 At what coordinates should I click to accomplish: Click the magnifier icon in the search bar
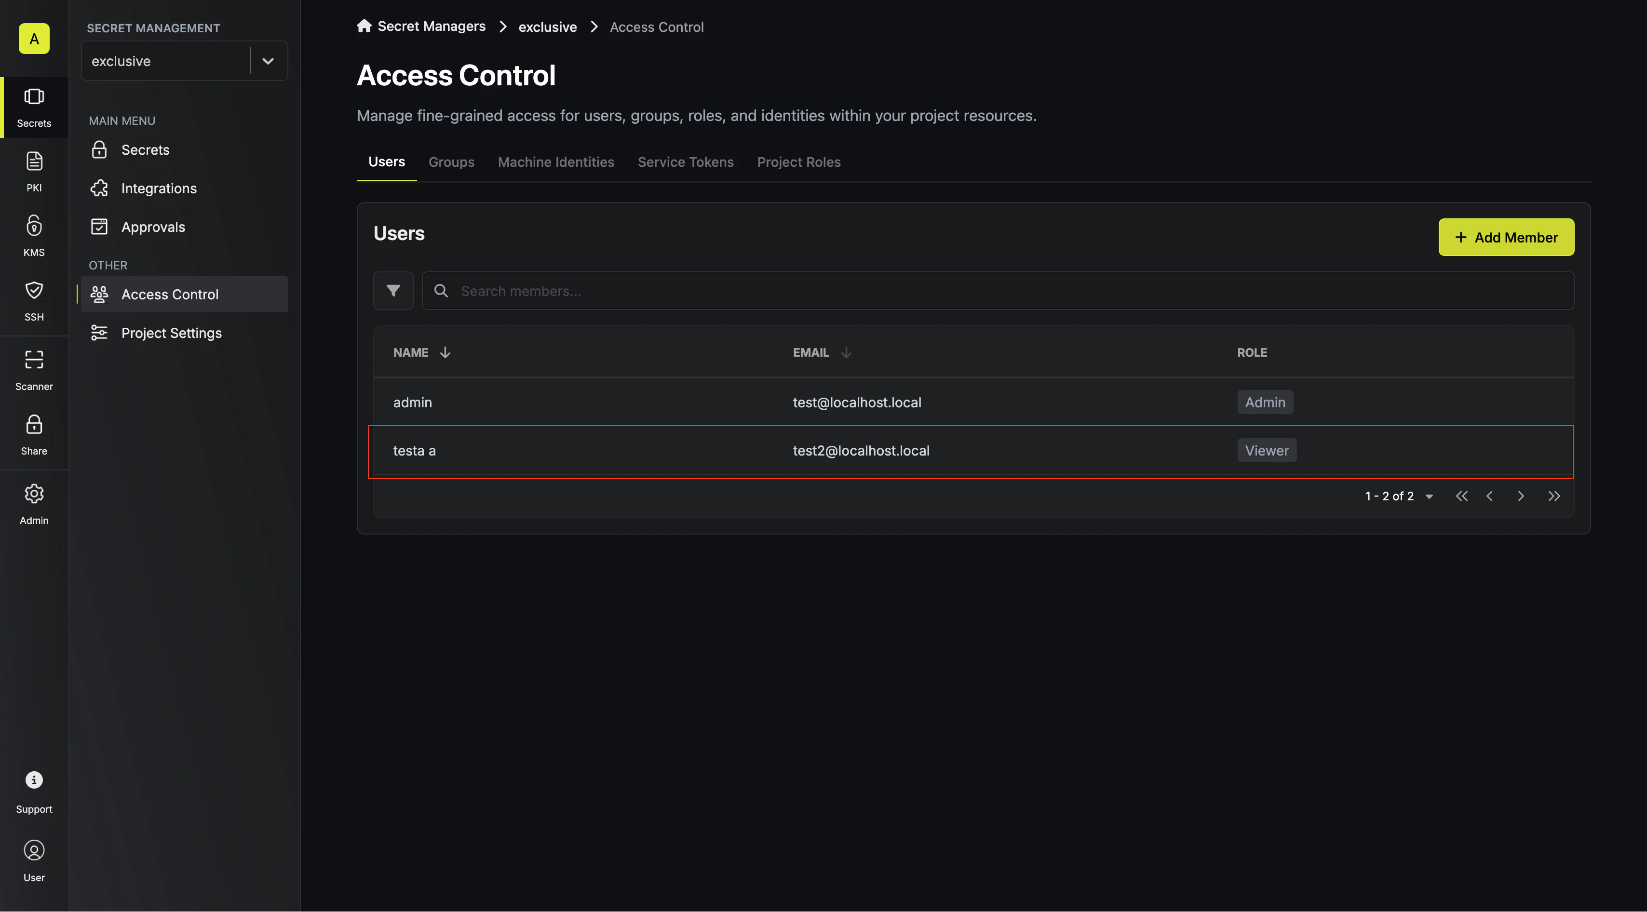click(441, 291)
